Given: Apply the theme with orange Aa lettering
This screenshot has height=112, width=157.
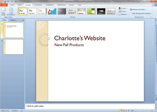Looking at the screenshot, I should [82, 11].
